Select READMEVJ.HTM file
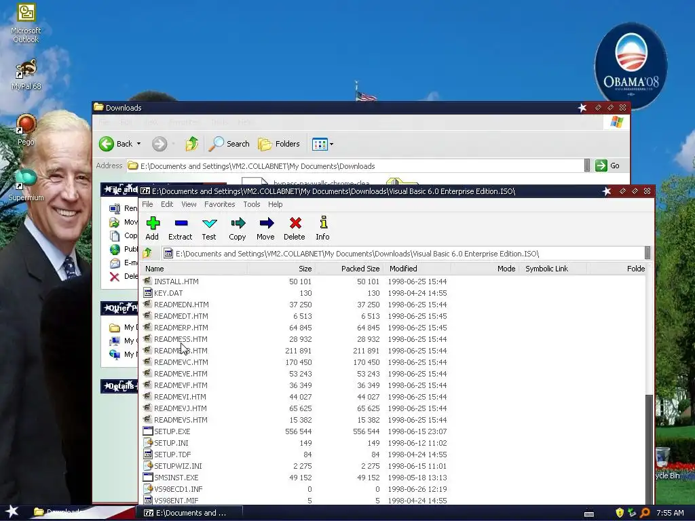The width and height of the screenshot is (695, 521). (180, 408)
